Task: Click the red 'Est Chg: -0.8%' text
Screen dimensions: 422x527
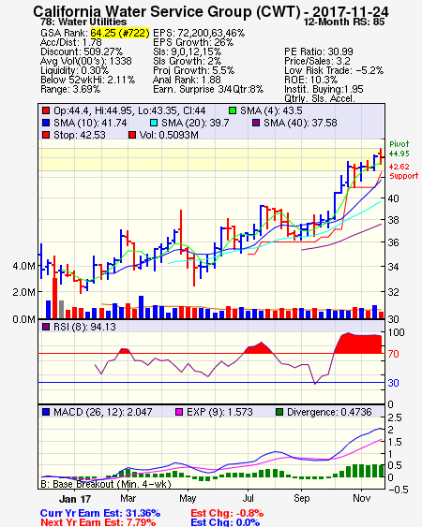Action: (227, 513)
